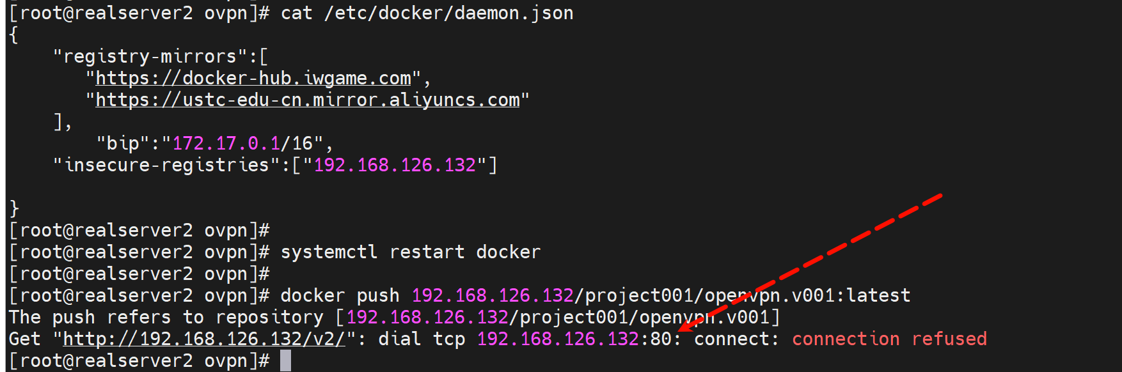Click the terminal cursor block at last prompt
1122x372 pixels.
pos(285,360)
